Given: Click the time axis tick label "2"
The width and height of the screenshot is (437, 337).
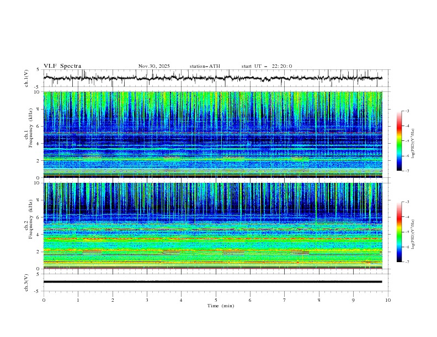Looking at the screenshot, I should [113, 300].
